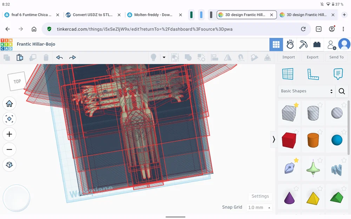Open the Snap Grid 1.0 mm dropdown
Viewport: 351px width, 219px height.
point(259,207)
